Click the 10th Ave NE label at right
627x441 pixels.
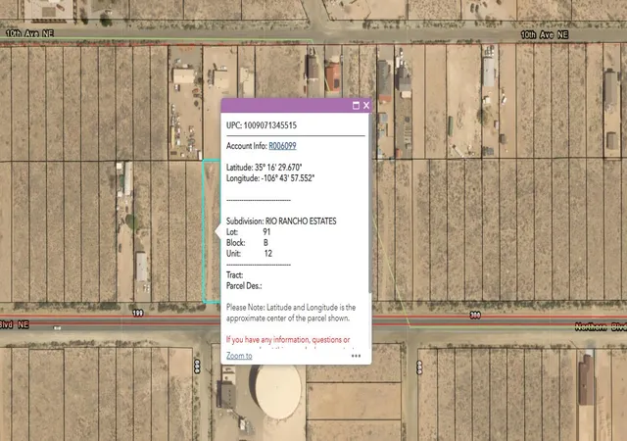(x=545, y=35)
